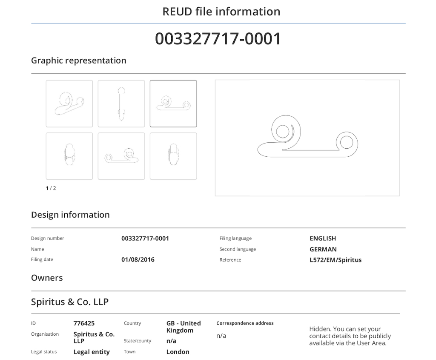Click the Design information section heading
The height and width of the screenshot is (360, 436).
click(70, 215)
